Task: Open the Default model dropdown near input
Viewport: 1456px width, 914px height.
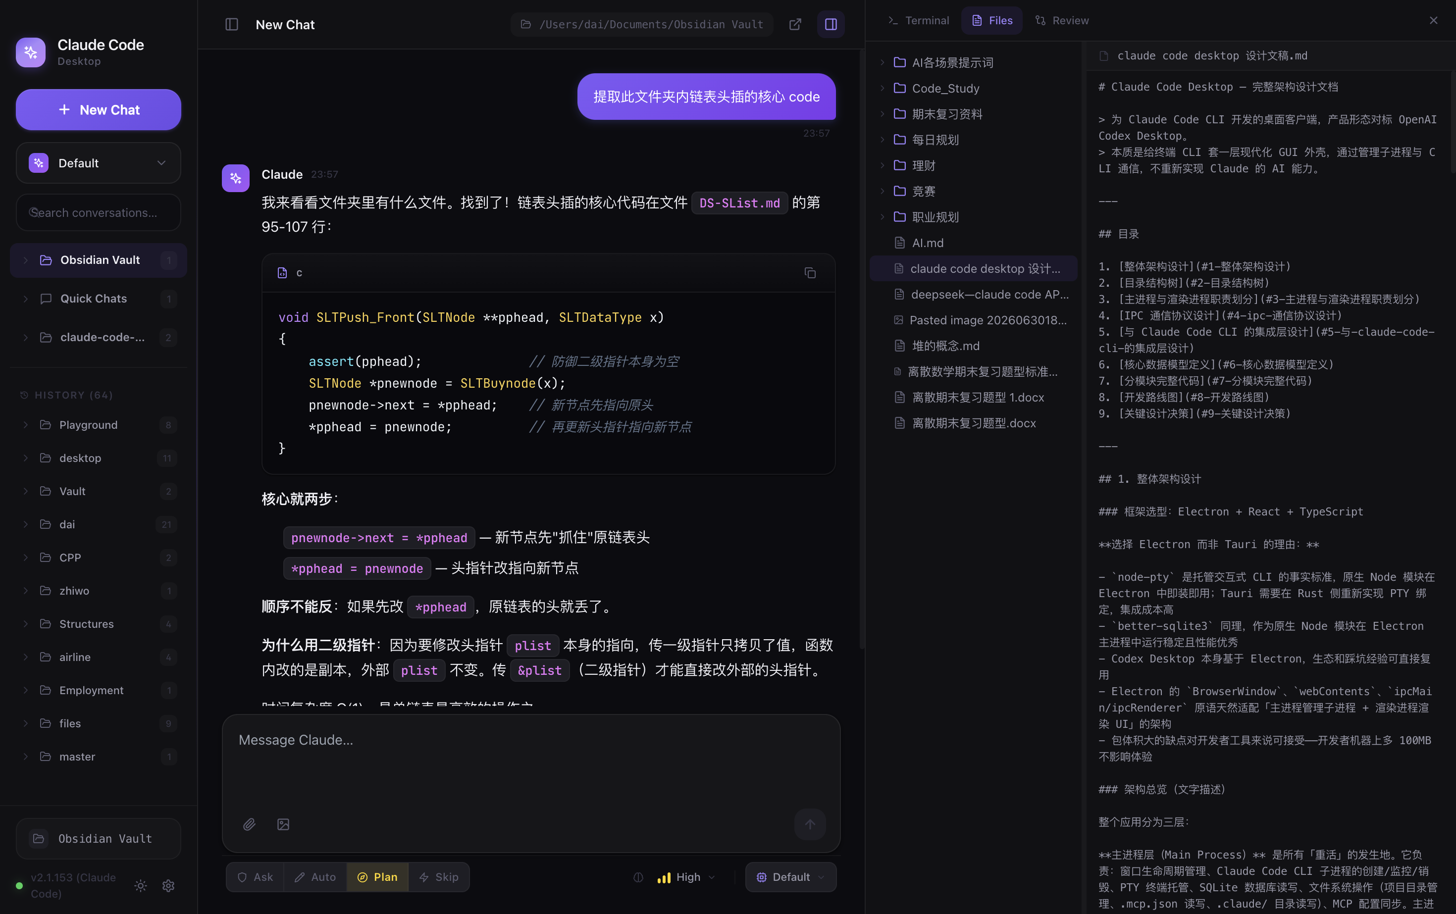Action: [x=791, y=877]
